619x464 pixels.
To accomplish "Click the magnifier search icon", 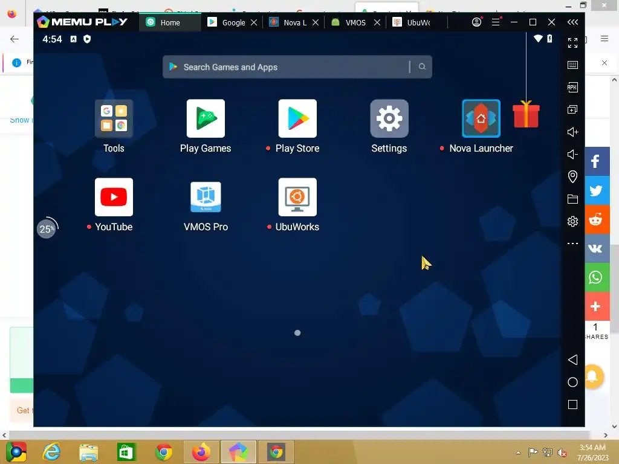I will 422,66.
